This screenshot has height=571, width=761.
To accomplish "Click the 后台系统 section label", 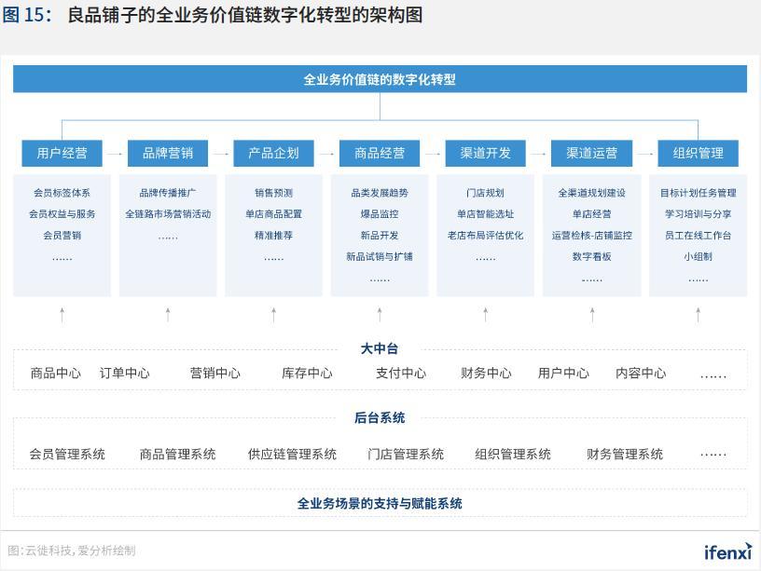I will click(380, 418).
